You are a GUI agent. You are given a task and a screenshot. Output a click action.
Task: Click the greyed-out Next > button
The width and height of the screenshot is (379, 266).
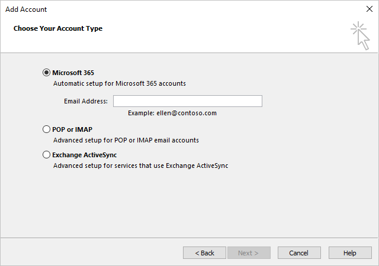249,253
